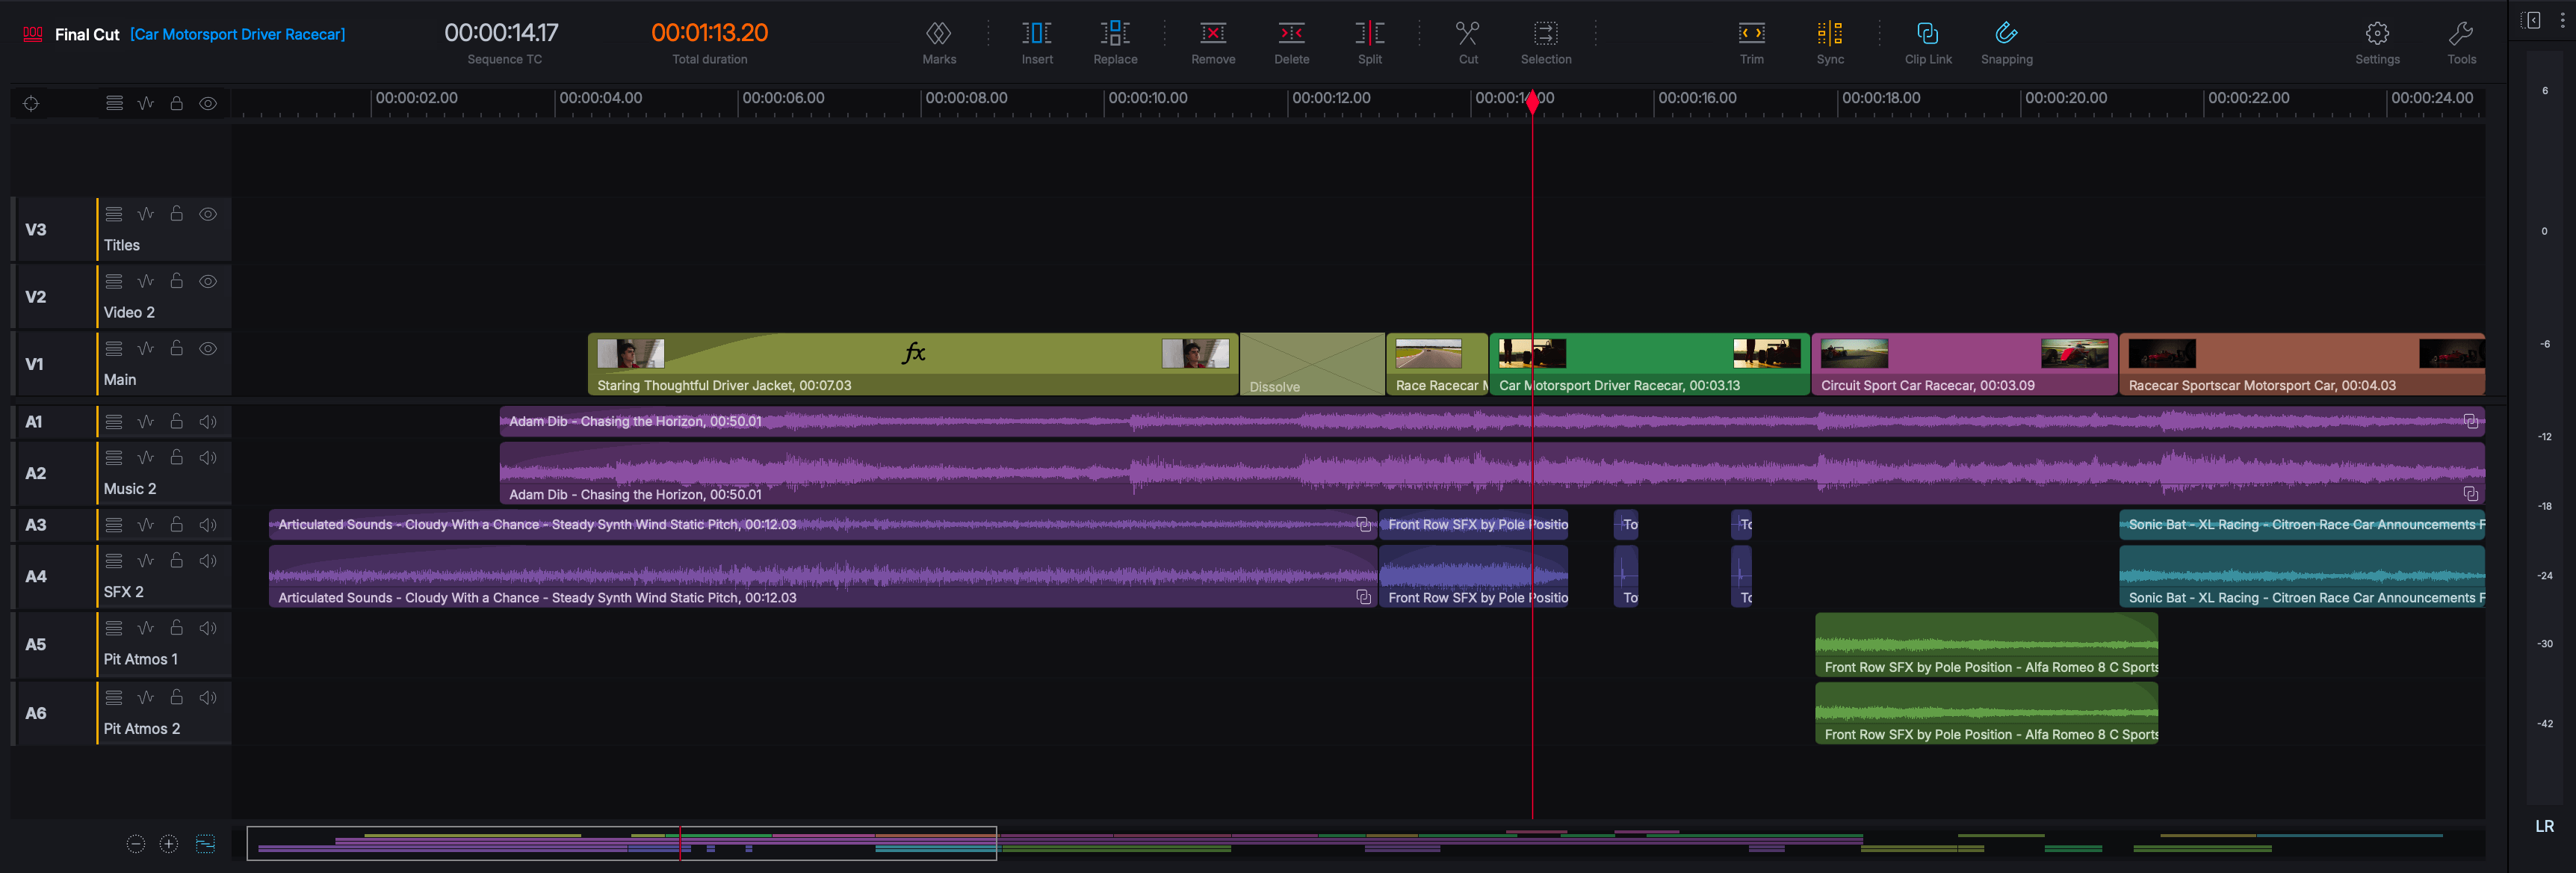Image resolution: width=2576 pixels, height=873 pixels.
Task: Click the crosshair target icon in the ruler header
Action: (31, 103)
